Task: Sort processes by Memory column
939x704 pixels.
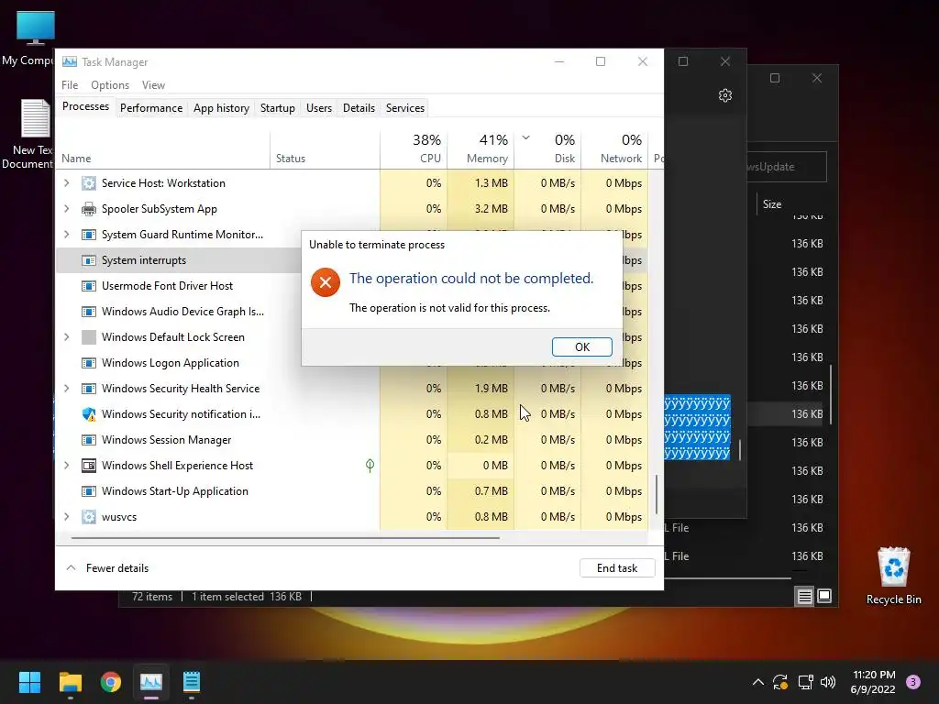Action: (481, 148)
